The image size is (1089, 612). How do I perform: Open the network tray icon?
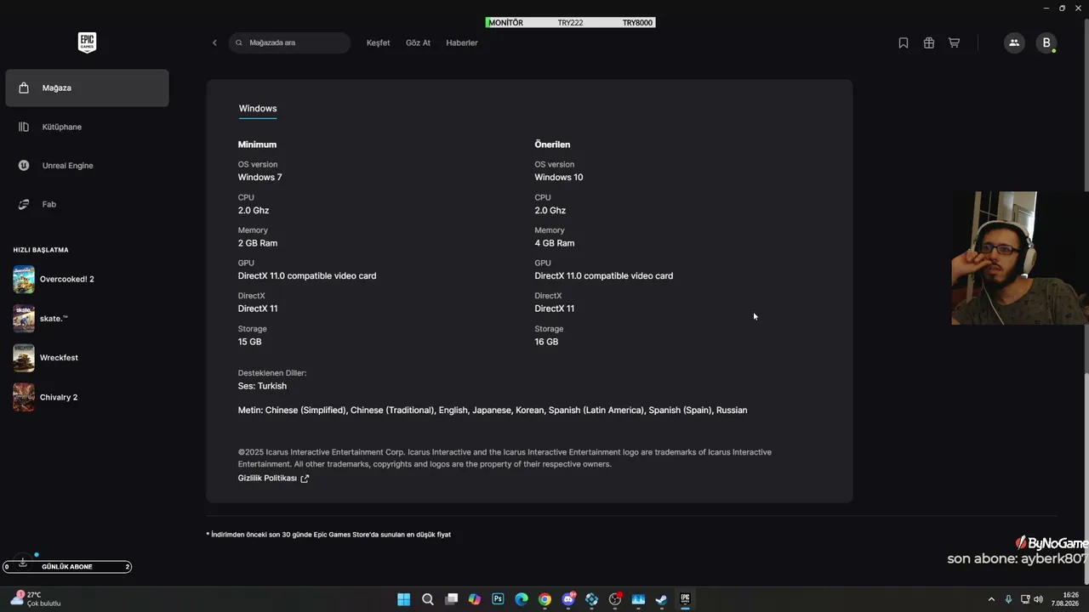click(1025, 599)
